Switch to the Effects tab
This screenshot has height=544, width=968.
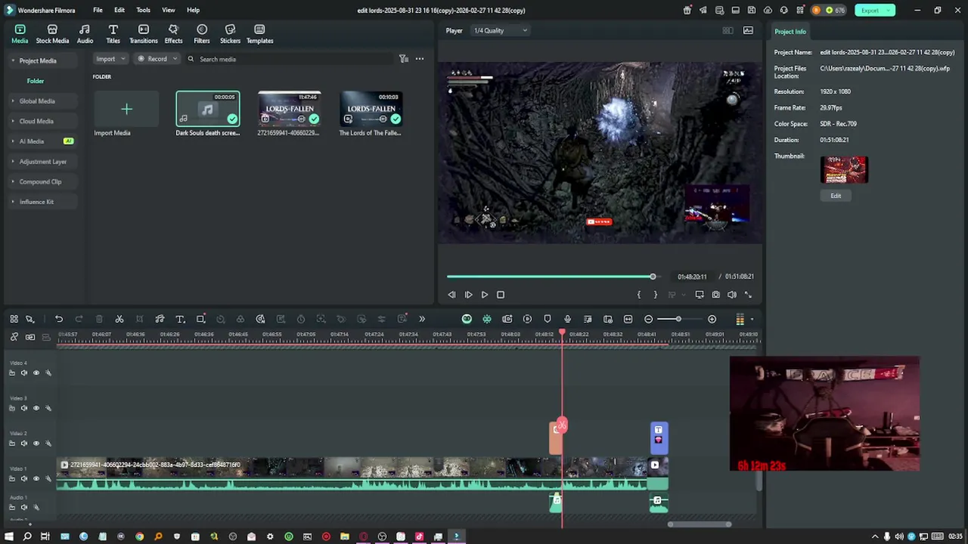click(173, 34)
